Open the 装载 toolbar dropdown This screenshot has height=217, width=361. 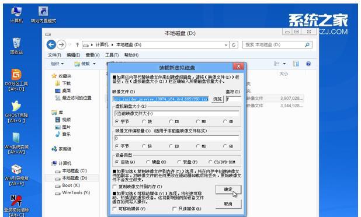(x=85, y=64)
